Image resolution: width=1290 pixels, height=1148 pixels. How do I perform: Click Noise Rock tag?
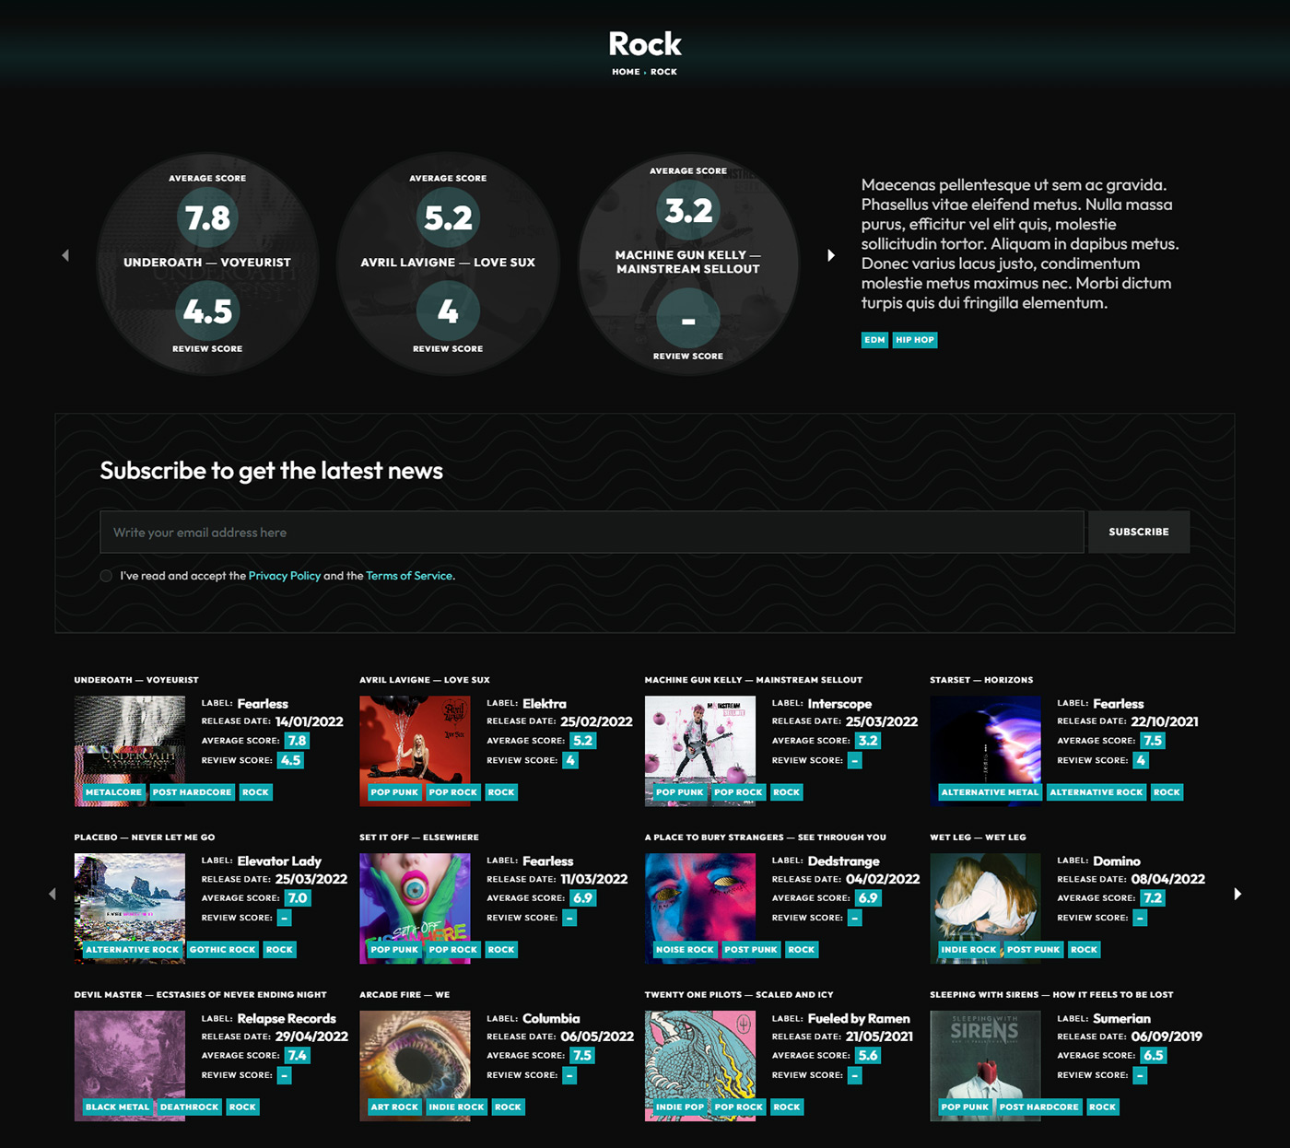click(x=685, y=950)
